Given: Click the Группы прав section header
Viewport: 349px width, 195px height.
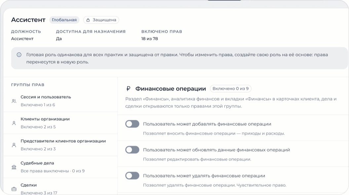Looking at the screenshot, I should (x=28, y=85).
